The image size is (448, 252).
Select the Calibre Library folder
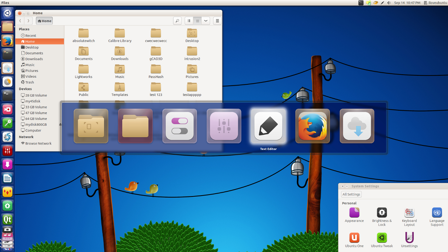[120, 35]
